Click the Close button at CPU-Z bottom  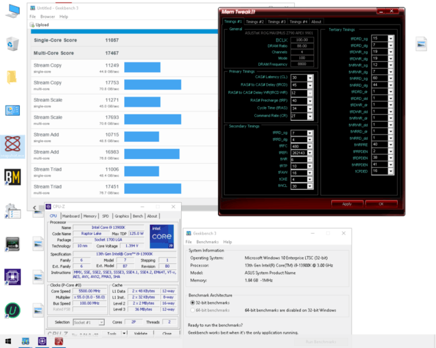[167, 333]
